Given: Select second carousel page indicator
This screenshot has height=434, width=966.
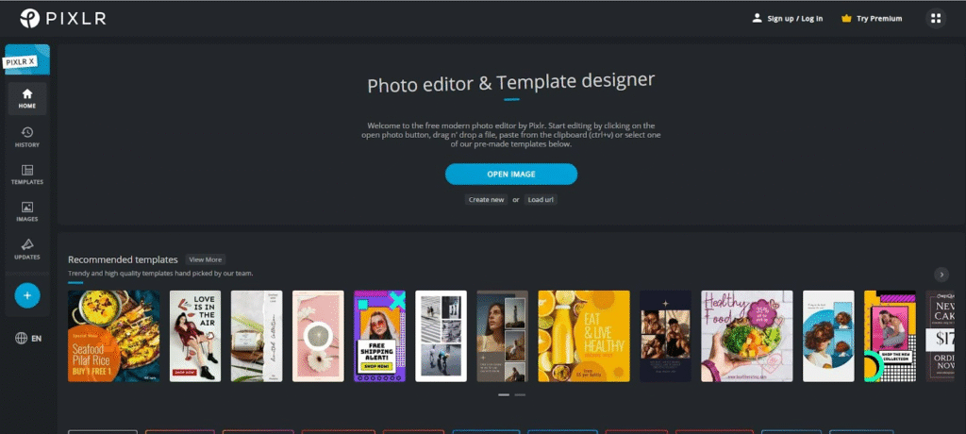Looking at the screenshot, I should 520,394.
